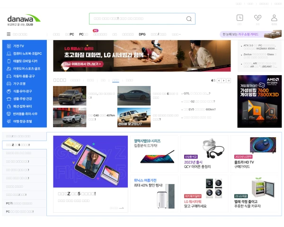Open the G70 article link
Image resolution: width=284 pixels, height=227 pixels.
(197, 94)
